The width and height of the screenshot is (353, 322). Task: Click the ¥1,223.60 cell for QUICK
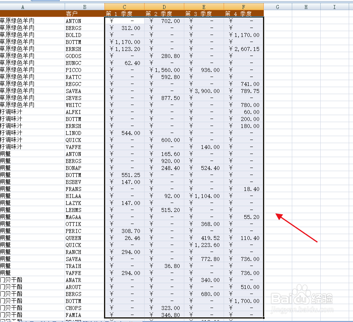[x=204, y=245]
